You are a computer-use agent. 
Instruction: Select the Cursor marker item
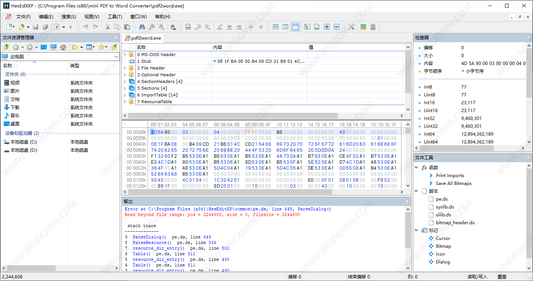pos(443,238)
